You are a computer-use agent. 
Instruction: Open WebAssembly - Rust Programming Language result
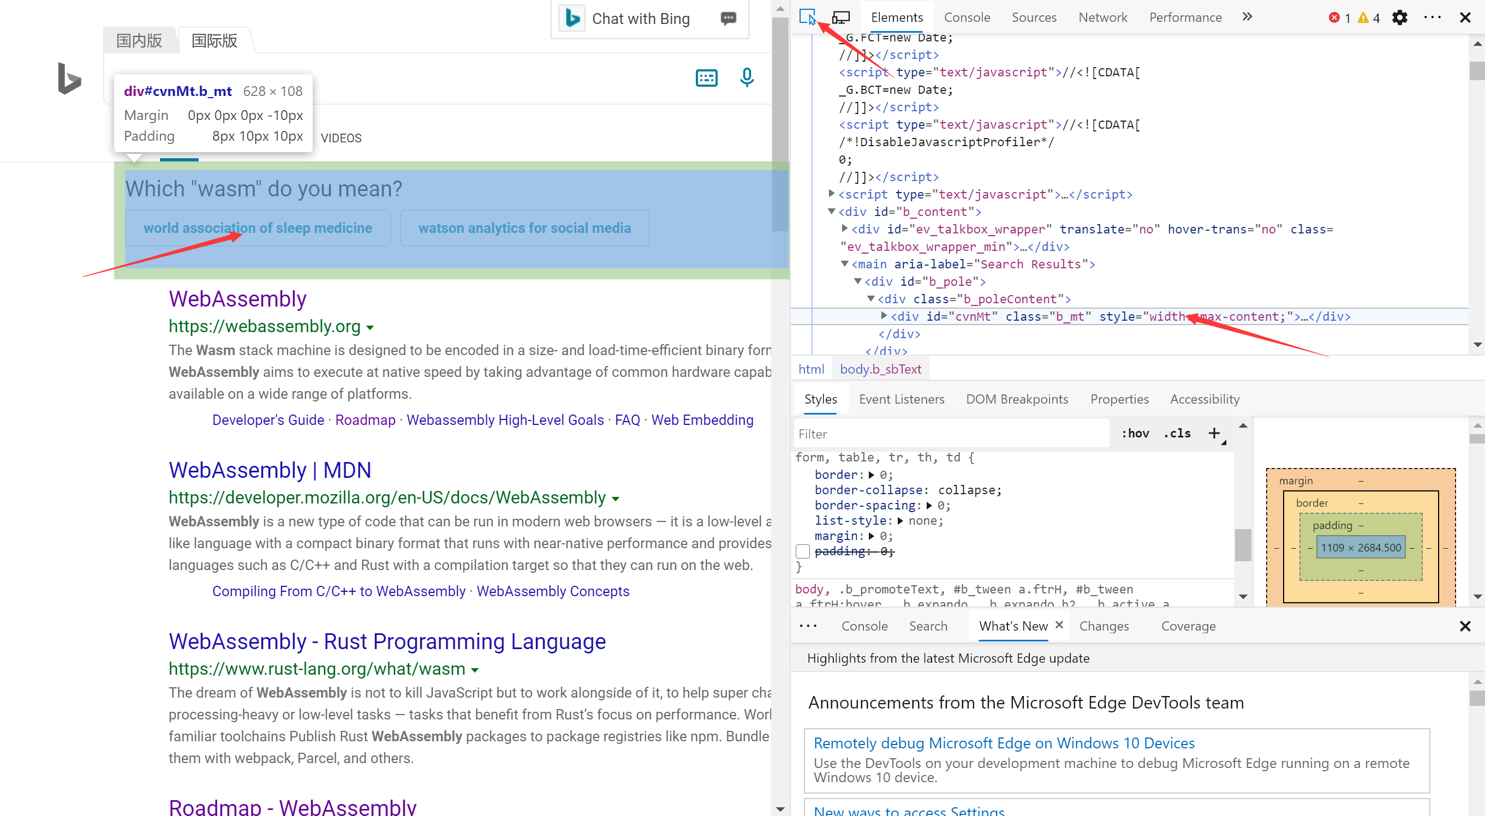(x=387, y=641)
